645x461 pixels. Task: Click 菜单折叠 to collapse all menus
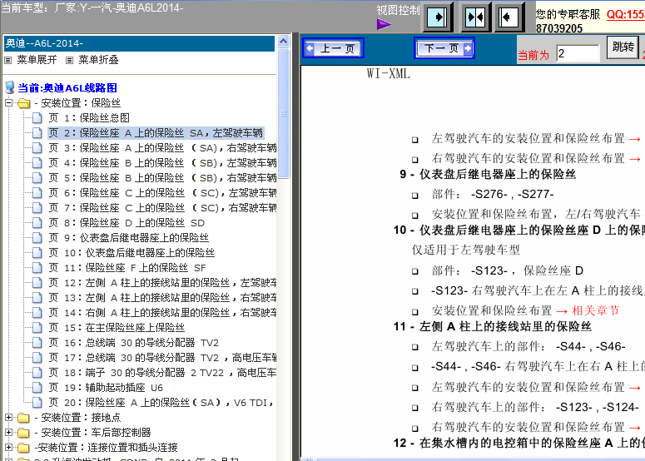click(98, 60)
